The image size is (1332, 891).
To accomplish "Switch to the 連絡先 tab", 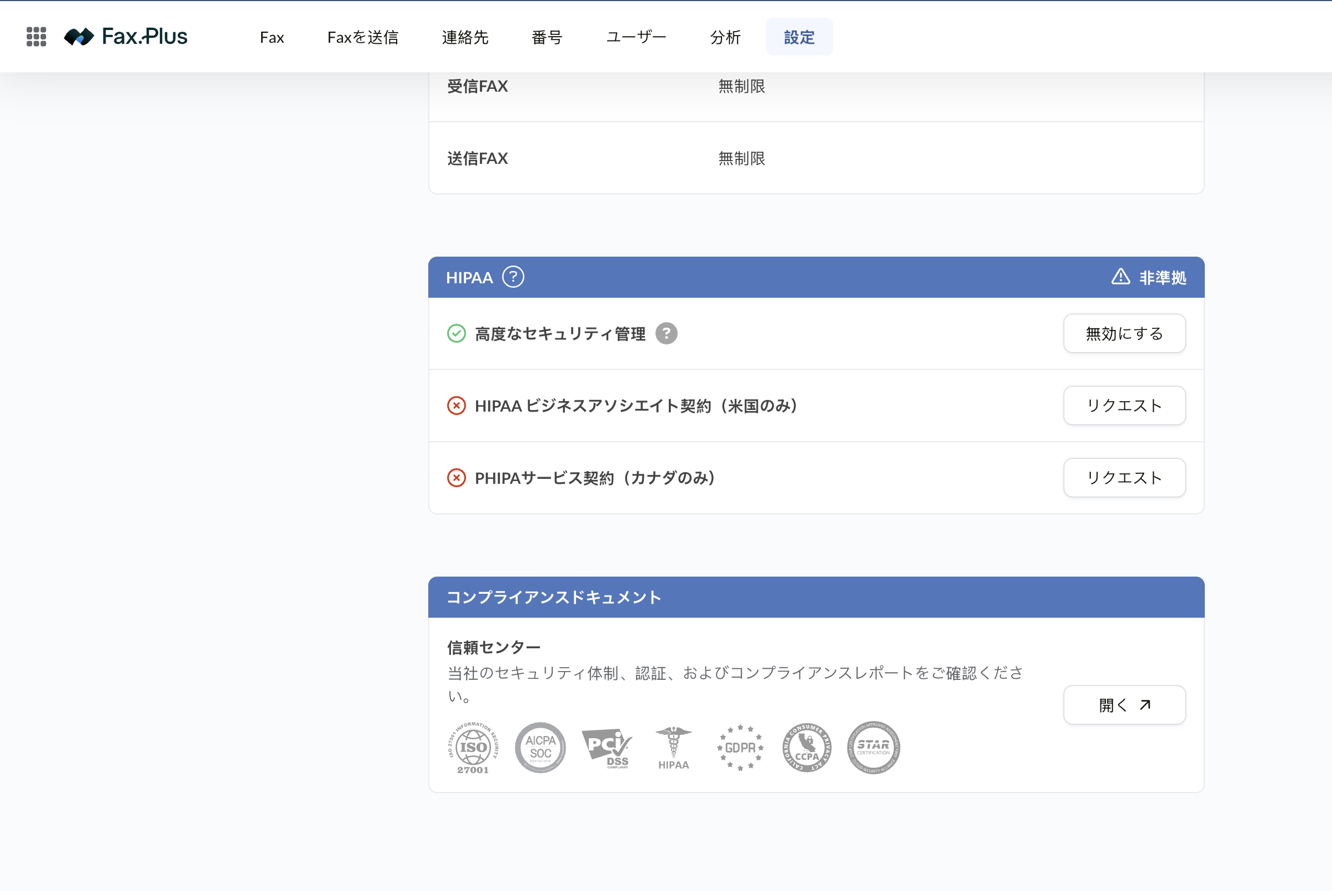I will (x=465, y=38).
